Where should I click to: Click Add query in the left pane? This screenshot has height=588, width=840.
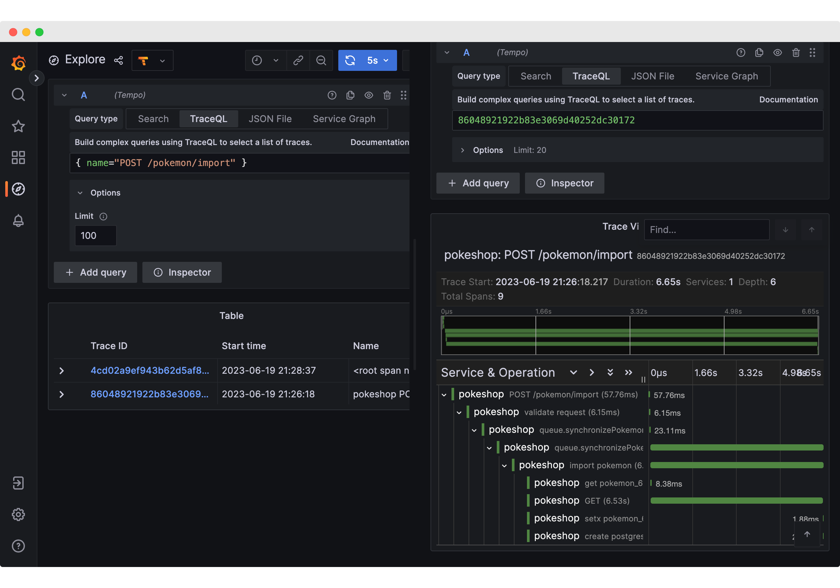95,272
